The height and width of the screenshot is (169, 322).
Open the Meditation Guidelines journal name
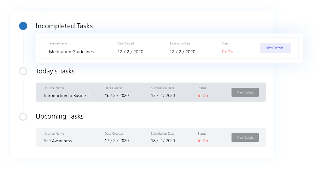(71, 52)
